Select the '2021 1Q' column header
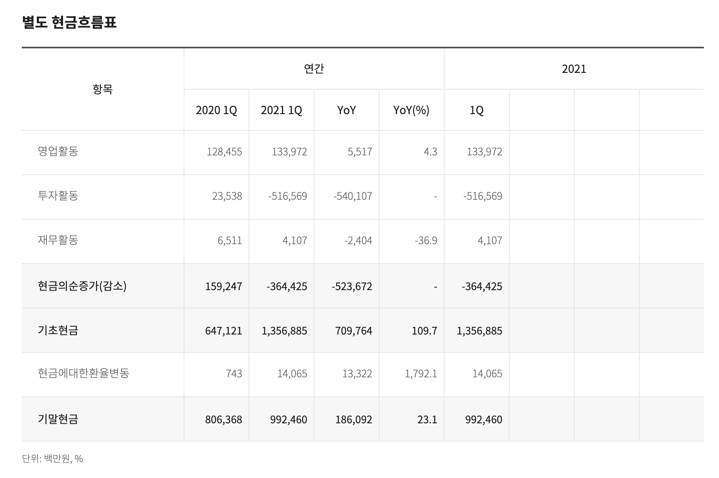The height and width of the screenshot is (478, 719). 281,110
